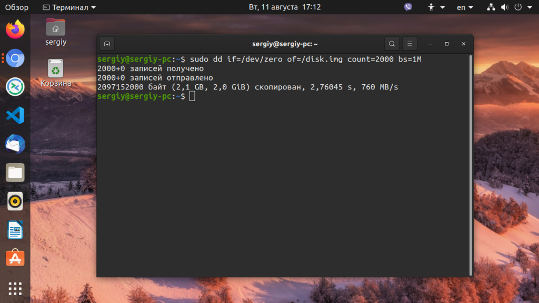Screen dimensions: 539x303
Task: Open the Show Applications grid
Action: pyautogui.click(x=15, y=288)
